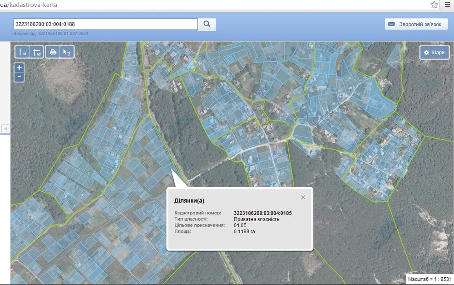This screenshot has height=285, width=454.
Task: Activate the parcel info pointer tool
Action: [67, 52]
